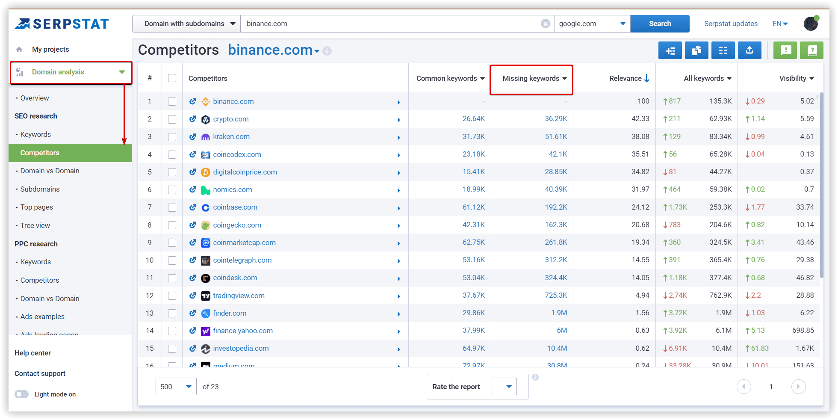Click the info icon beside binance.com title
This screenshot has height=420, width=838.
tap(327, 51)
